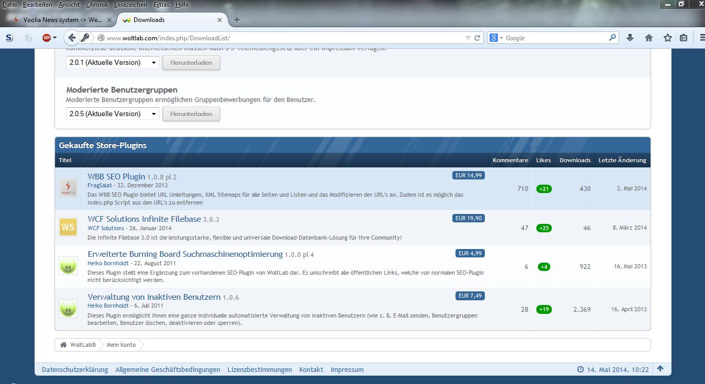Click the WBB SEO Plugin thumbnail
The width and height of the screenshot is (705, 384).
[68, 188]
